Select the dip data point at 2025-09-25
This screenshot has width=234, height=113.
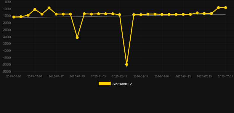[77, 37]
